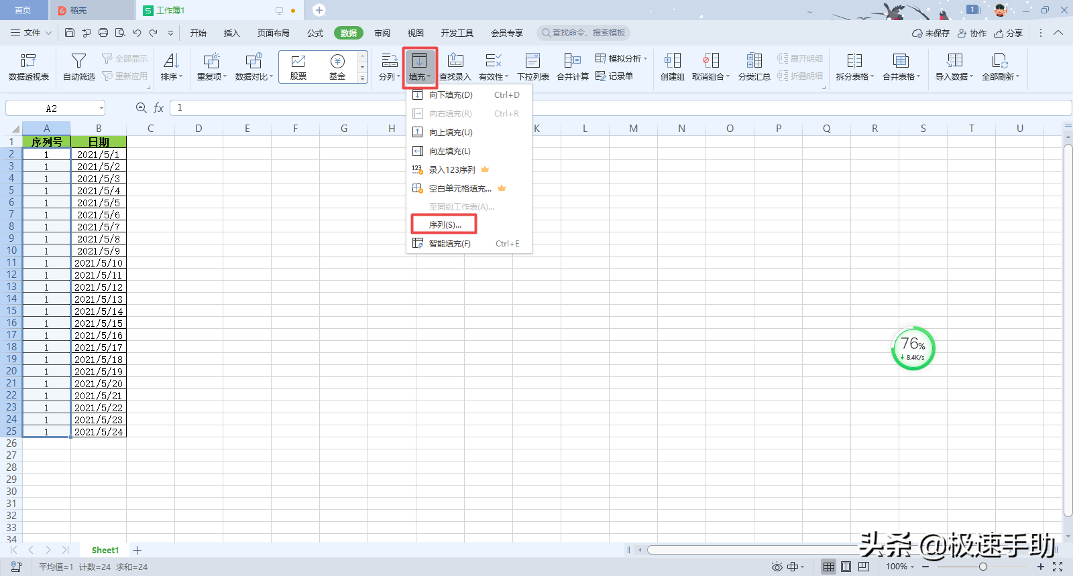This screenshot has height=576, width=1073.
Task: Click the 协作 collaborate button
Action: (972, 33)
